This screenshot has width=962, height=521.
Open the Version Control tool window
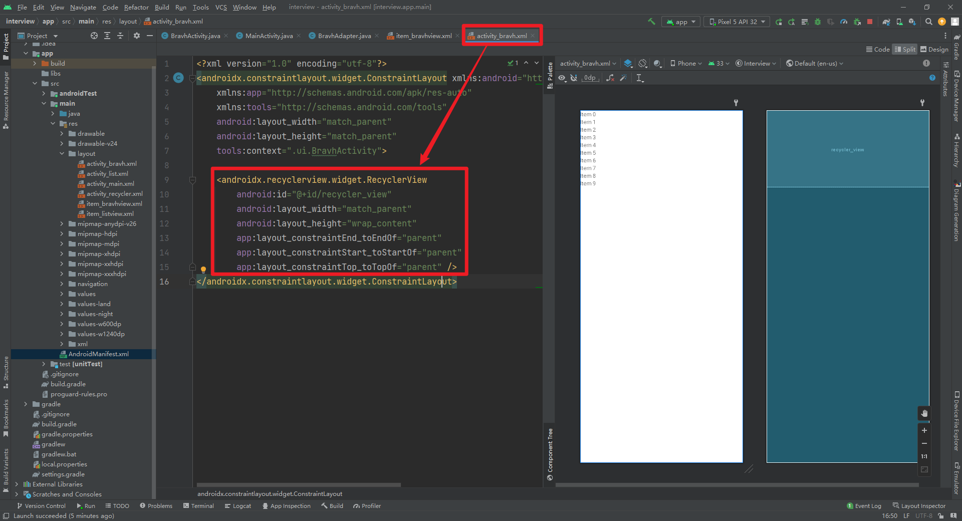41,506
